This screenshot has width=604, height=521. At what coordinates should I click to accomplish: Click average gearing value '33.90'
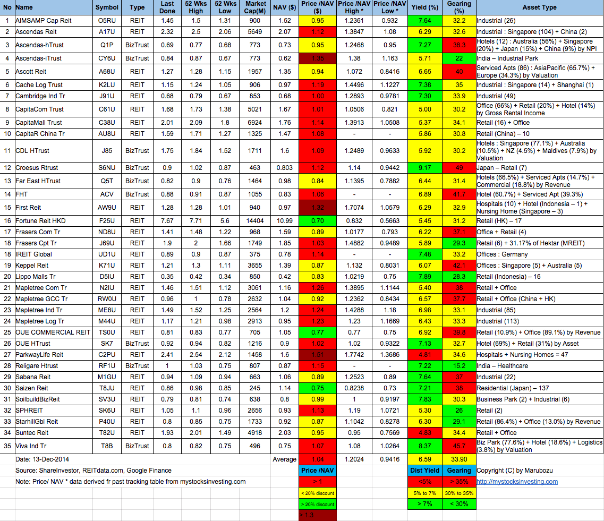459,459
